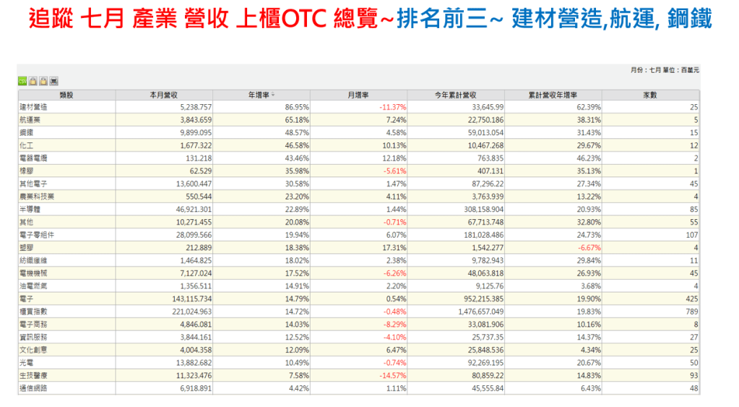Click the padlock icon left of printer
The width and height of the screenshot is (739, 407).
click(43, 81)
